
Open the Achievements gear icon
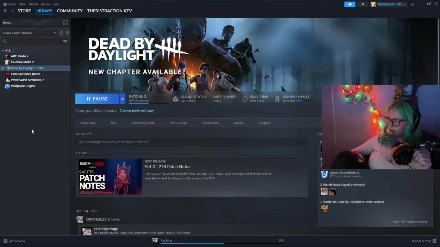pos(277,99)
